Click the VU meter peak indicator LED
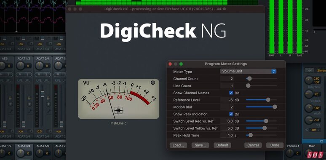Image resolution: width=326 pixels, height=160 pixels. pyautogui.click(x=153, y=83)
